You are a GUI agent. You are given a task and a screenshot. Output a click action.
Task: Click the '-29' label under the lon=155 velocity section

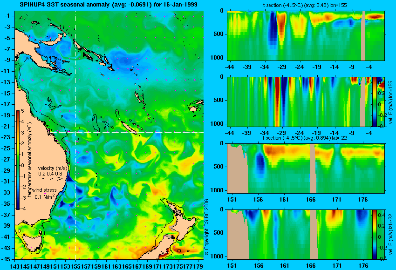click(x=281, y=133)
